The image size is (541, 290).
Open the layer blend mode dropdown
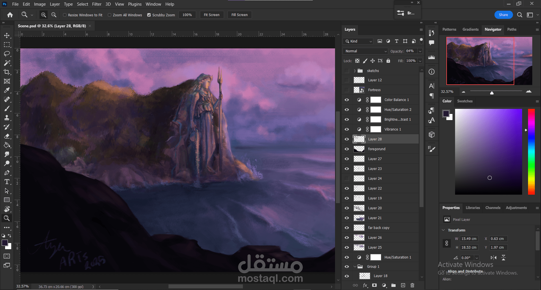[366, 51]
